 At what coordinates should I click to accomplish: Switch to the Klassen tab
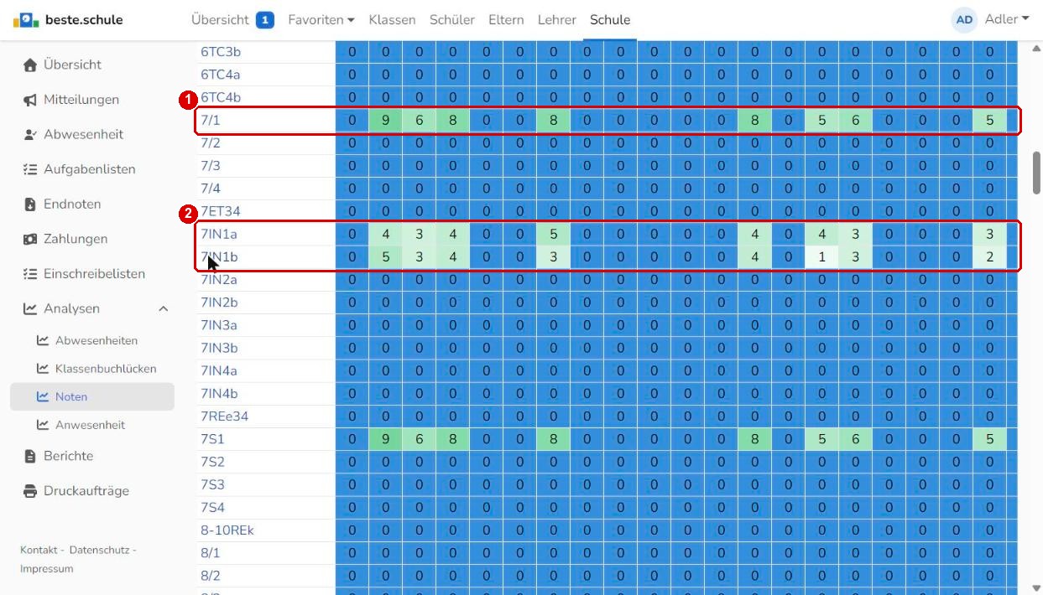[392, 20]
